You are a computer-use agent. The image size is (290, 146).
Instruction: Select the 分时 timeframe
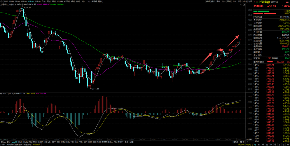pyautogui.click(x=6, y=1)
